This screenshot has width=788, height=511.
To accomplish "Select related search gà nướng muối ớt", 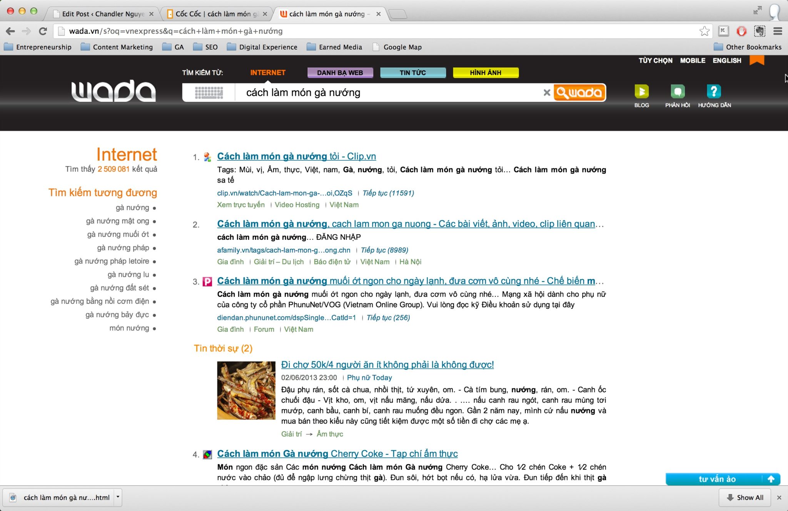I will (x=118, y=235).
